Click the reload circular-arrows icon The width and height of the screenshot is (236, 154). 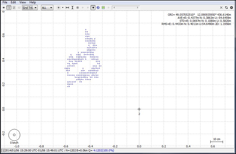[226, 8]
